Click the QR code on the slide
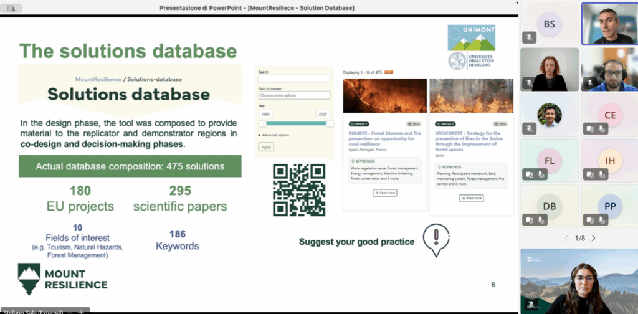638x314 pixels. click(x=299, y=190)
